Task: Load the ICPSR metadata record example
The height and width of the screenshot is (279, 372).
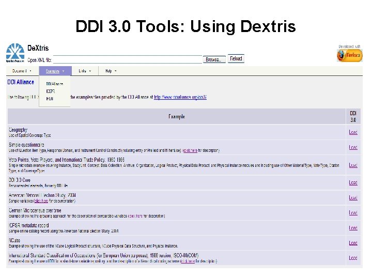Action: (x=353, y=228)
